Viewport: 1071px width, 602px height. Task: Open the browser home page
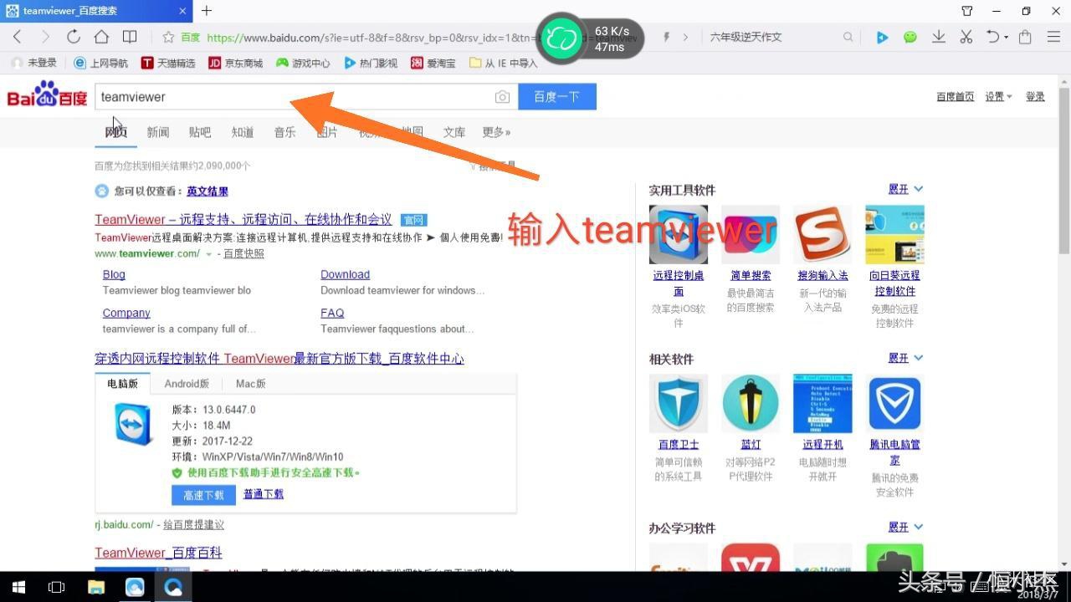point(101,37)
